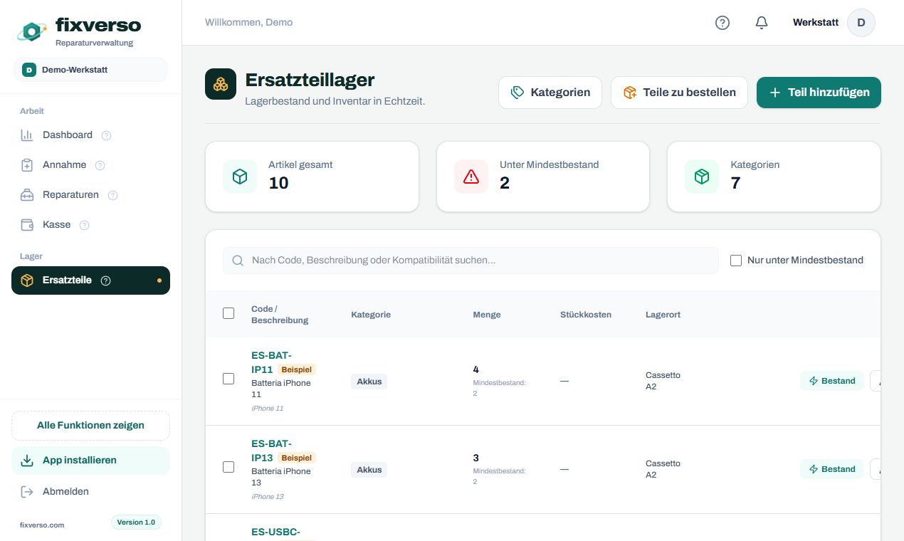Click the Artikel gesamt cube icon
The image size is (904, 541).
click(240, 177)
